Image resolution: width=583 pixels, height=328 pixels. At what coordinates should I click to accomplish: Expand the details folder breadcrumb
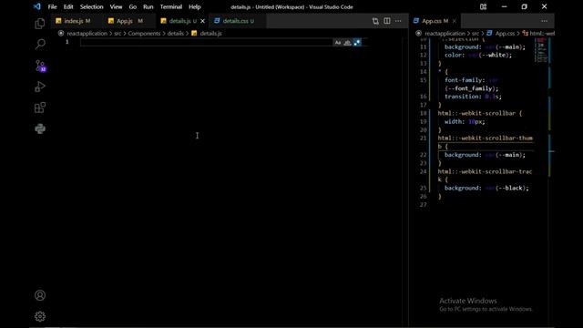[175, 34]
